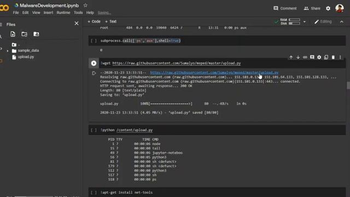Copy link to the selected cell
350x197 pixels.
pos(305,57)
